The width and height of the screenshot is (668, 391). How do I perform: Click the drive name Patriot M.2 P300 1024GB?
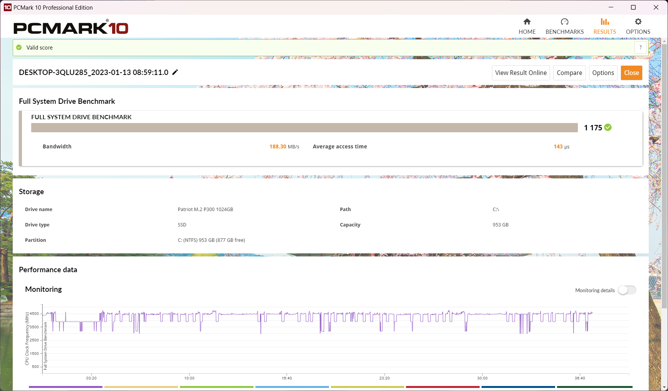pos(205,210)
